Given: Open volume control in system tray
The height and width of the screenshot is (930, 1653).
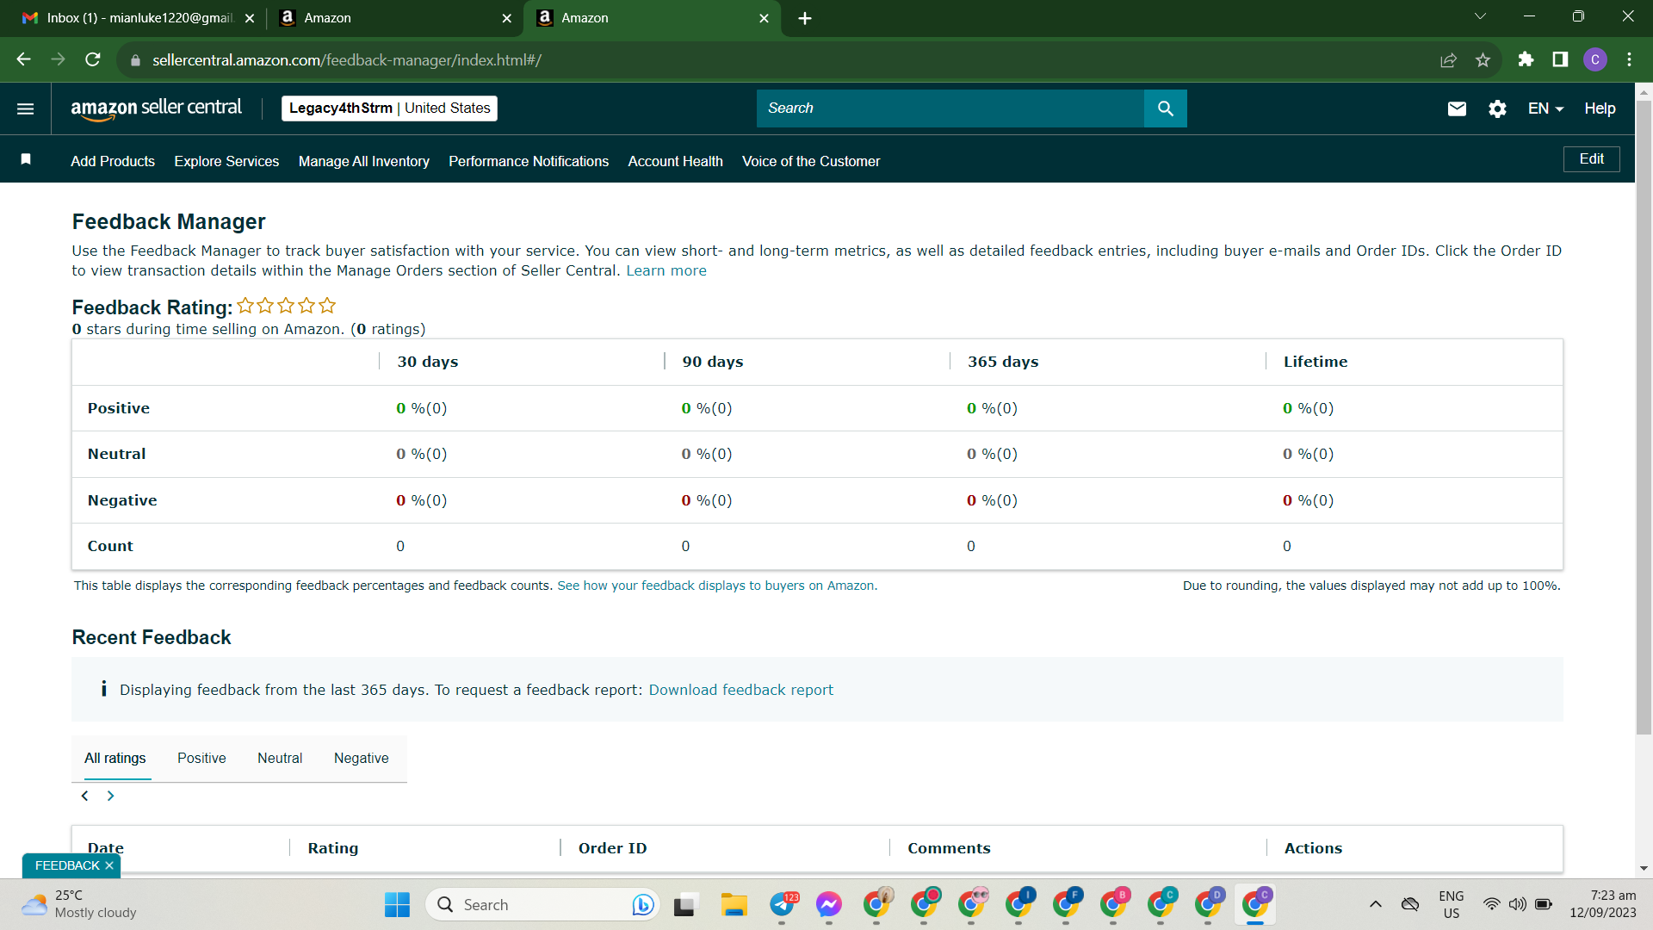Looking at the screenshot, I should 1517,904.
